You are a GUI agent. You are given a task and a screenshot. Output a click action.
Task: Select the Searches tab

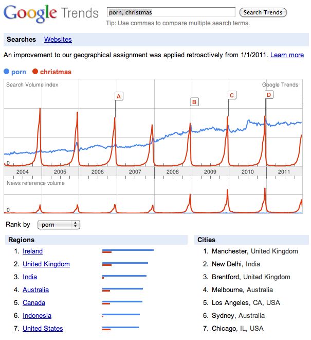pyautogui.click(x=22, y=39)
